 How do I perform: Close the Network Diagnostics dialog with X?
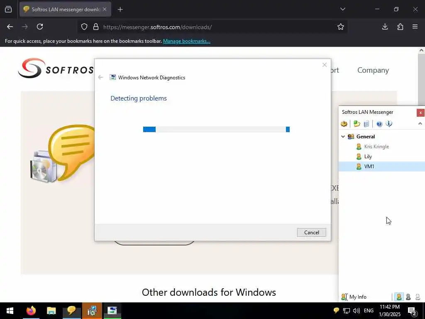[x=325, y=65]
